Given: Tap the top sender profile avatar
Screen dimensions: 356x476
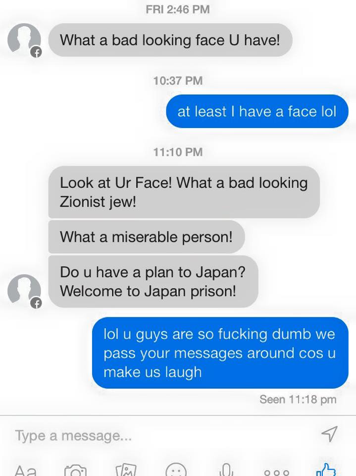Looking at the screenshot, I should click(x=24, y=40).
